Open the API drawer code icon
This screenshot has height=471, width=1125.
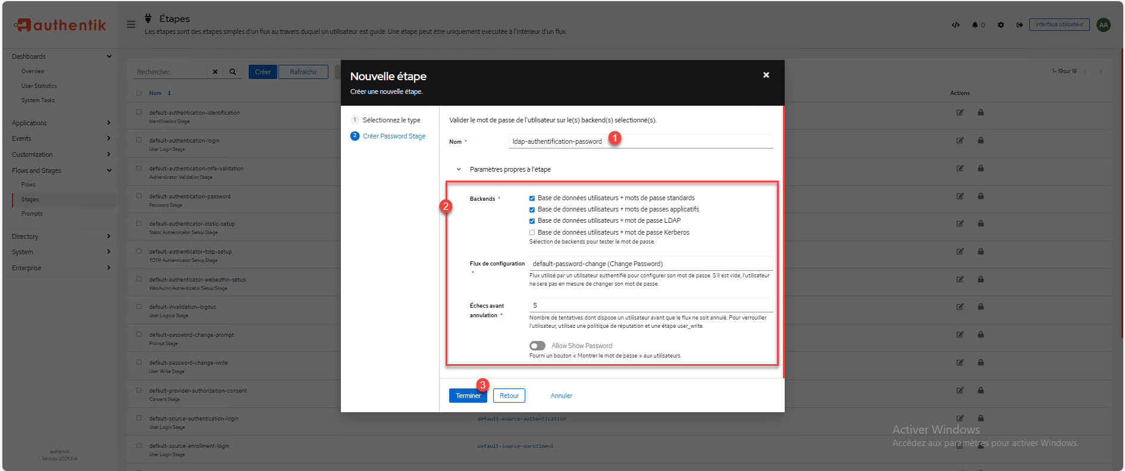tap(955, 25)
